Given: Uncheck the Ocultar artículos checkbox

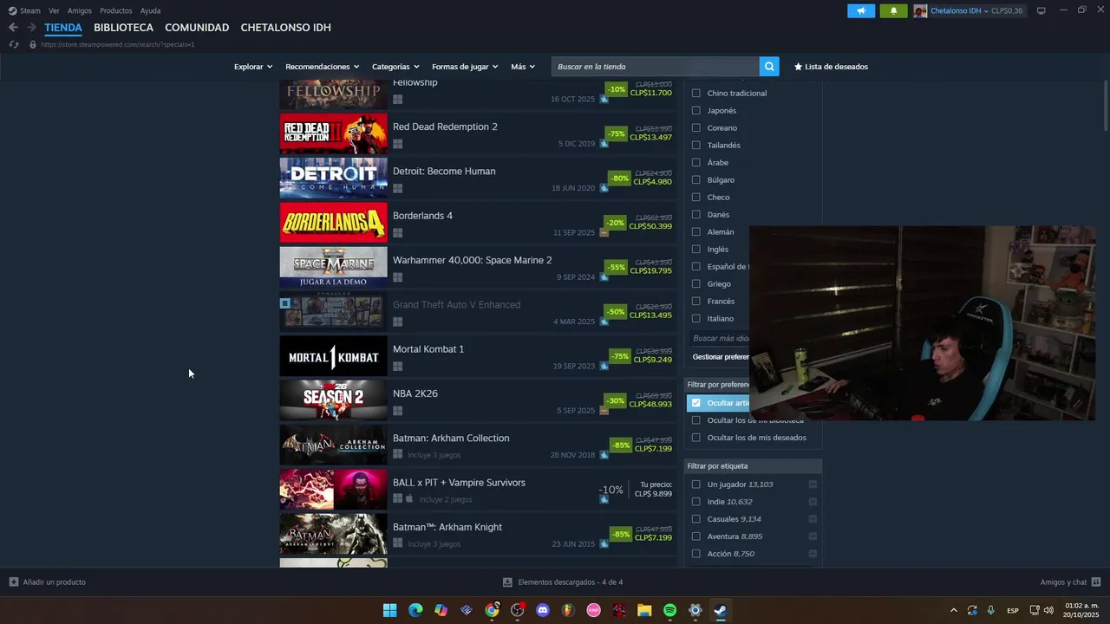Looking at the screenshot, I should 695,403.
